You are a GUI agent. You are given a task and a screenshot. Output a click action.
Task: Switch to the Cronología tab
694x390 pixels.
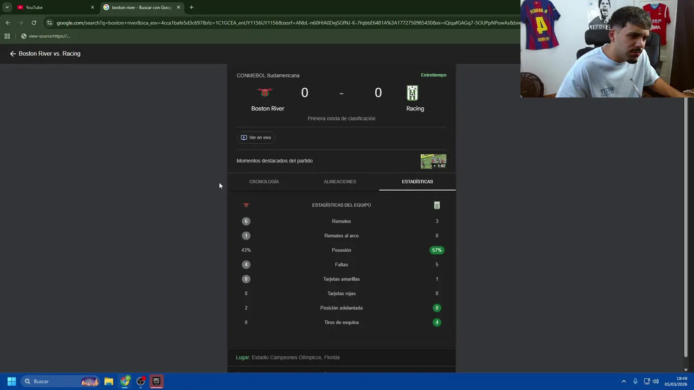pos(264,181)
